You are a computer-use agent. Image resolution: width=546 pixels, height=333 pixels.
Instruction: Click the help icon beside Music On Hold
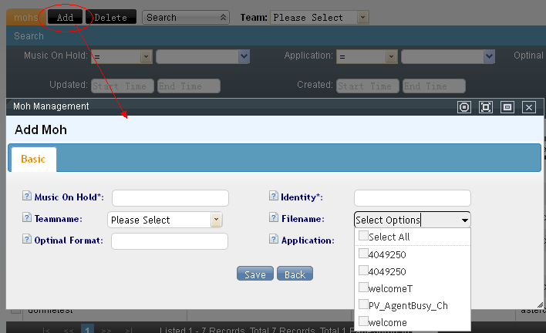coord(28,197)
